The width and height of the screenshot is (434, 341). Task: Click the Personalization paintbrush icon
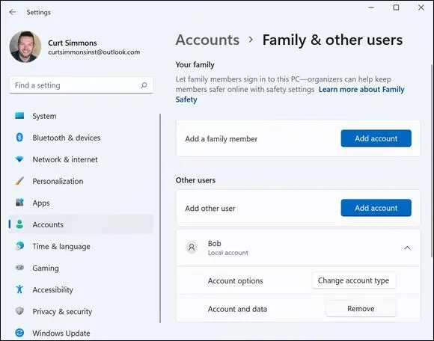tap(19, 181)
